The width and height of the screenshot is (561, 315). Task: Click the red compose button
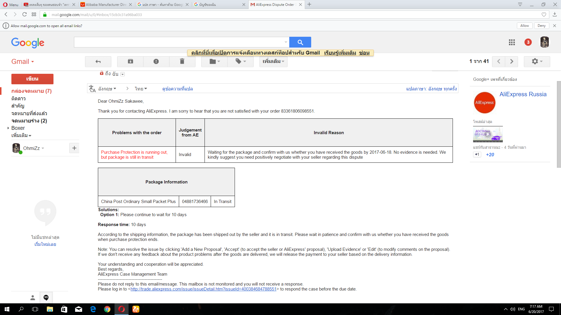[32, 79]
